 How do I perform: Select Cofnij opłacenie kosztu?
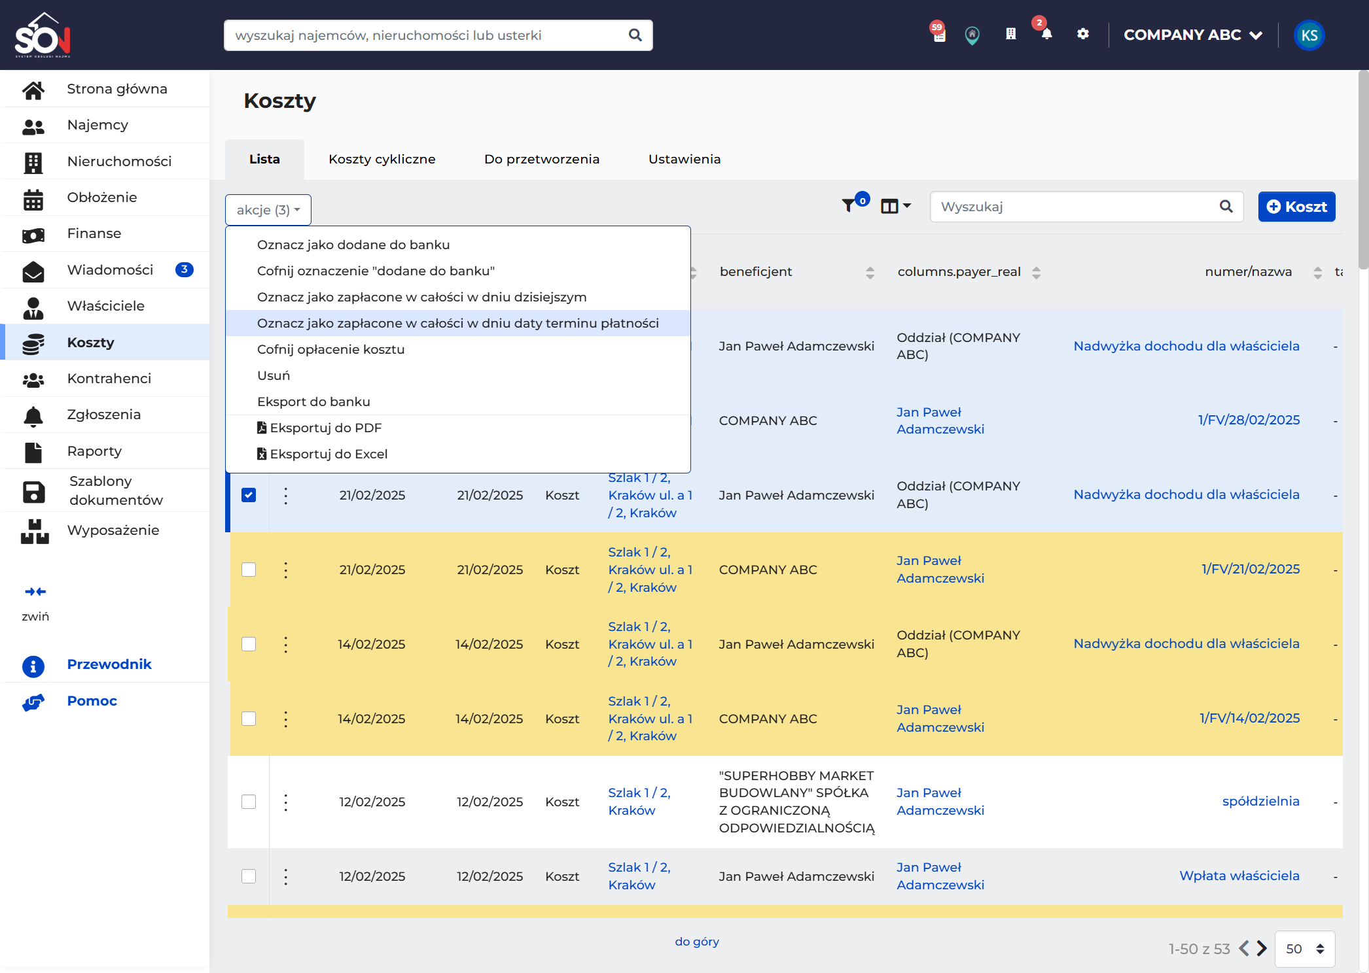click(458, 349)
